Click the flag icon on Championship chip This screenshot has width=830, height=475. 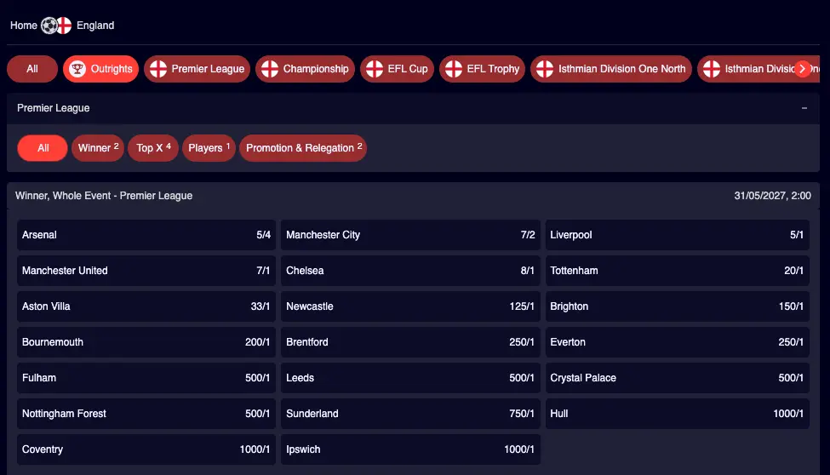tap(270, 69)
